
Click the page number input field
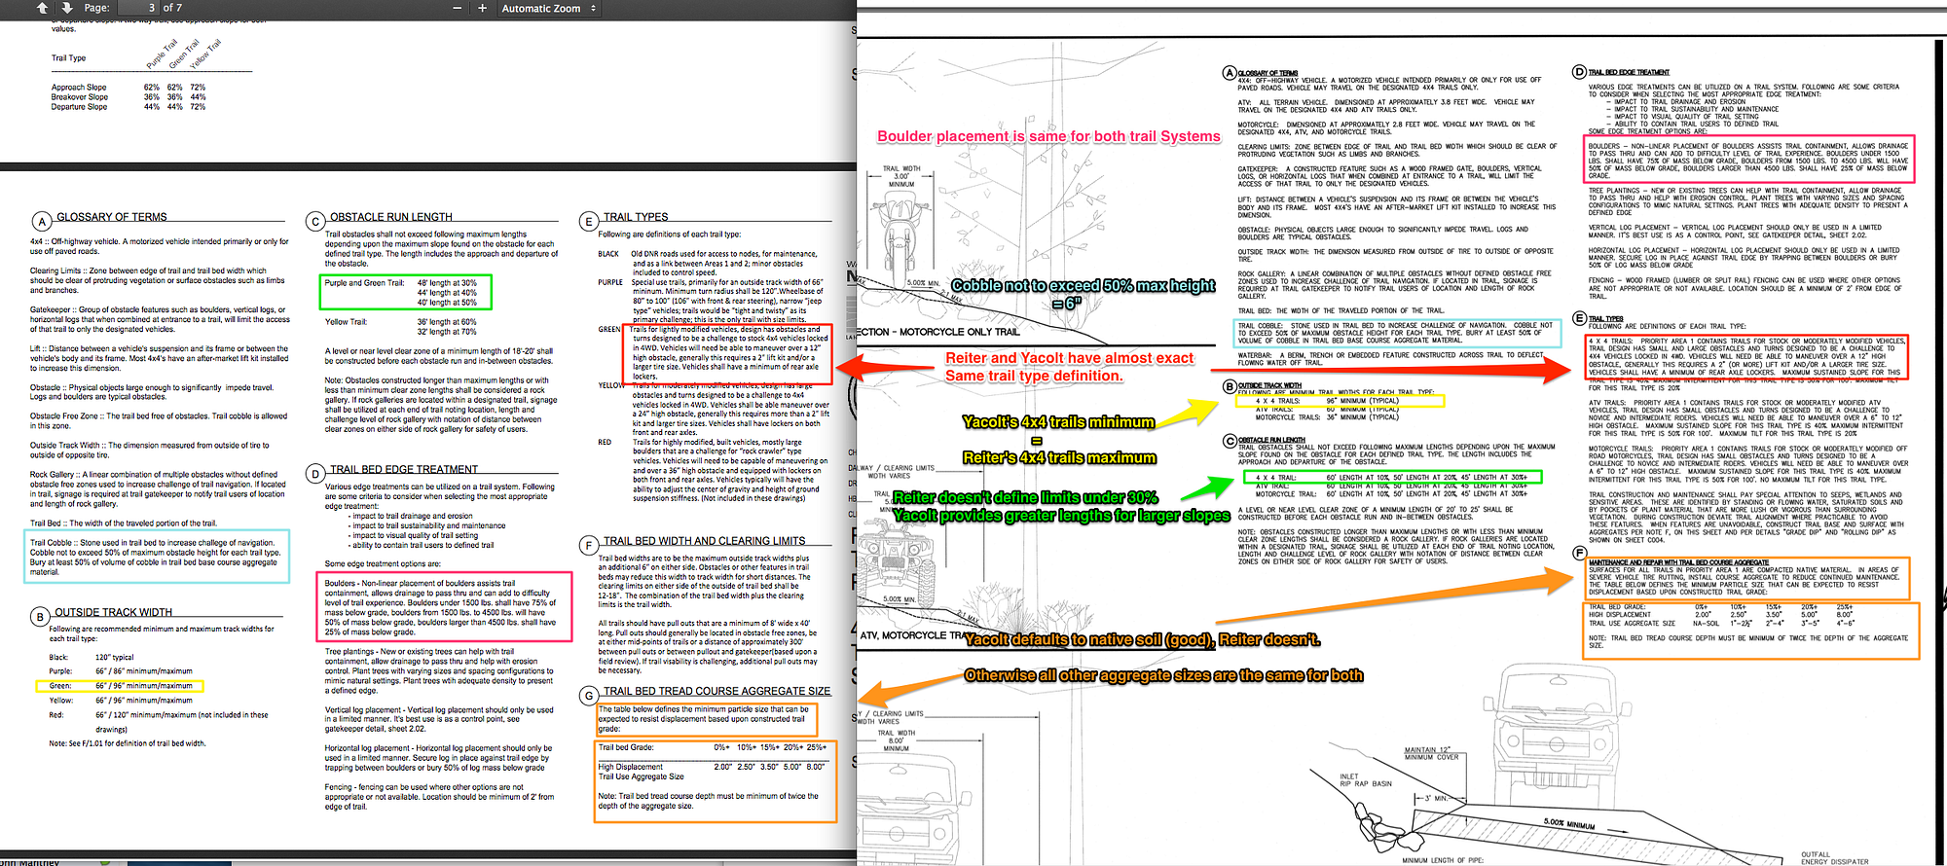(x=138, y=8)
